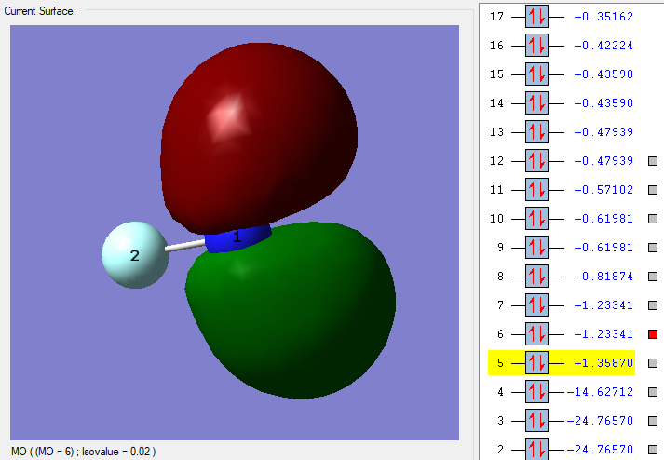Select energy value -0.57102
Screen dimensions: 664x460
pyautogui.click(x=603, y=189)
